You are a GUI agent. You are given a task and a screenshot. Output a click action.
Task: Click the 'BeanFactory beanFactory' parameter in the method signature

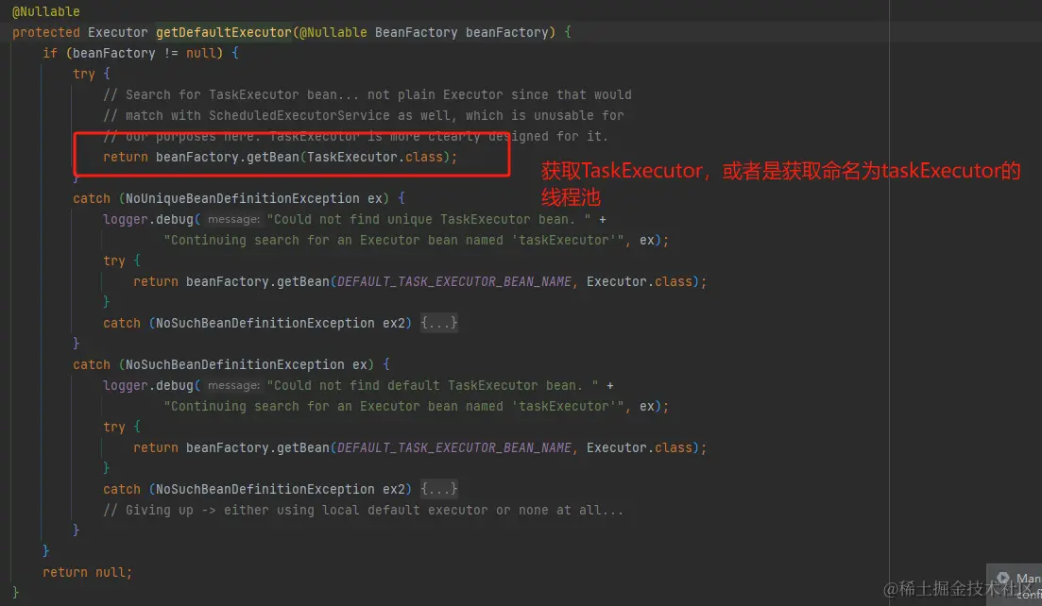tap(461, 32)
